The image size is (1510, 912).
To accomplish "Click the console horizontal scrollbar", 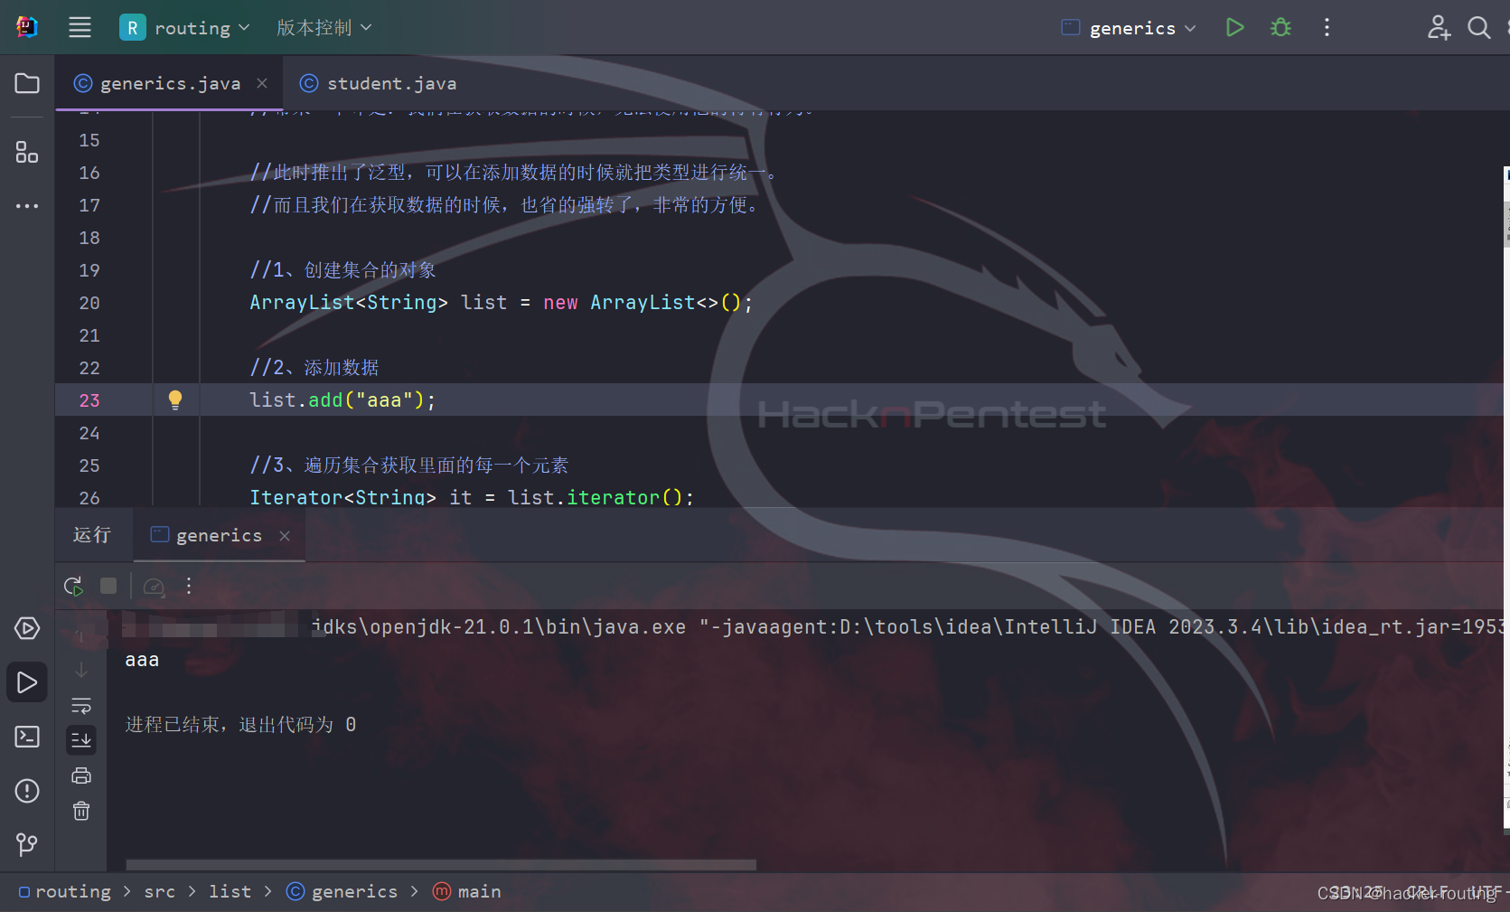I will coord(441,865).
